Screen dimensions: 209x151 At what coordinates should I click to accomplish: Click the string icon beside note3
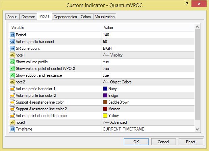[x=12, y=122]
